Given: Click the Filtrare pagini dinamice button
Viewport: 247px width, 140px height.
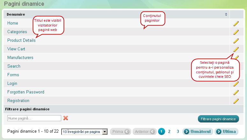Looking at the screenshot, I should tap(218, 119).
